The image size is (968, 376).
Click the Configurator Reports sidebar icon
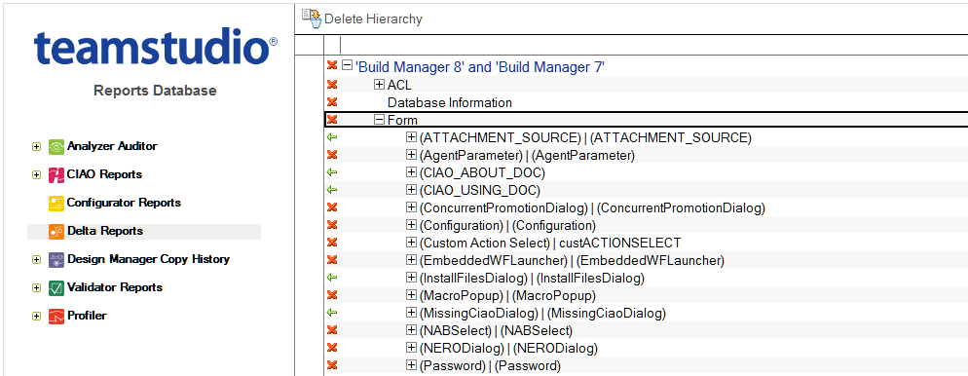coord(56,204)
